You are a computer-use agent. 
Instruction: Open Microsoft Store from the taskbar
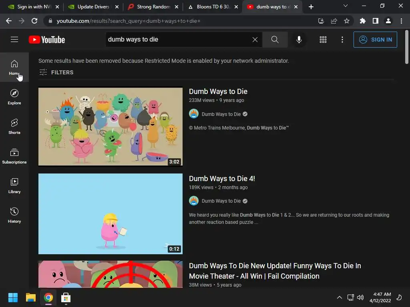[66, 297]
